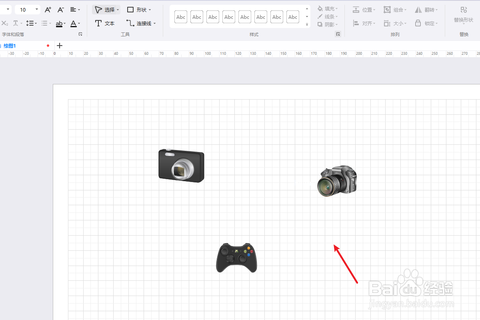Open the text style T dropdown
Image resolution: width=480 pixels, height=320 pixels.
coord(17,24)
